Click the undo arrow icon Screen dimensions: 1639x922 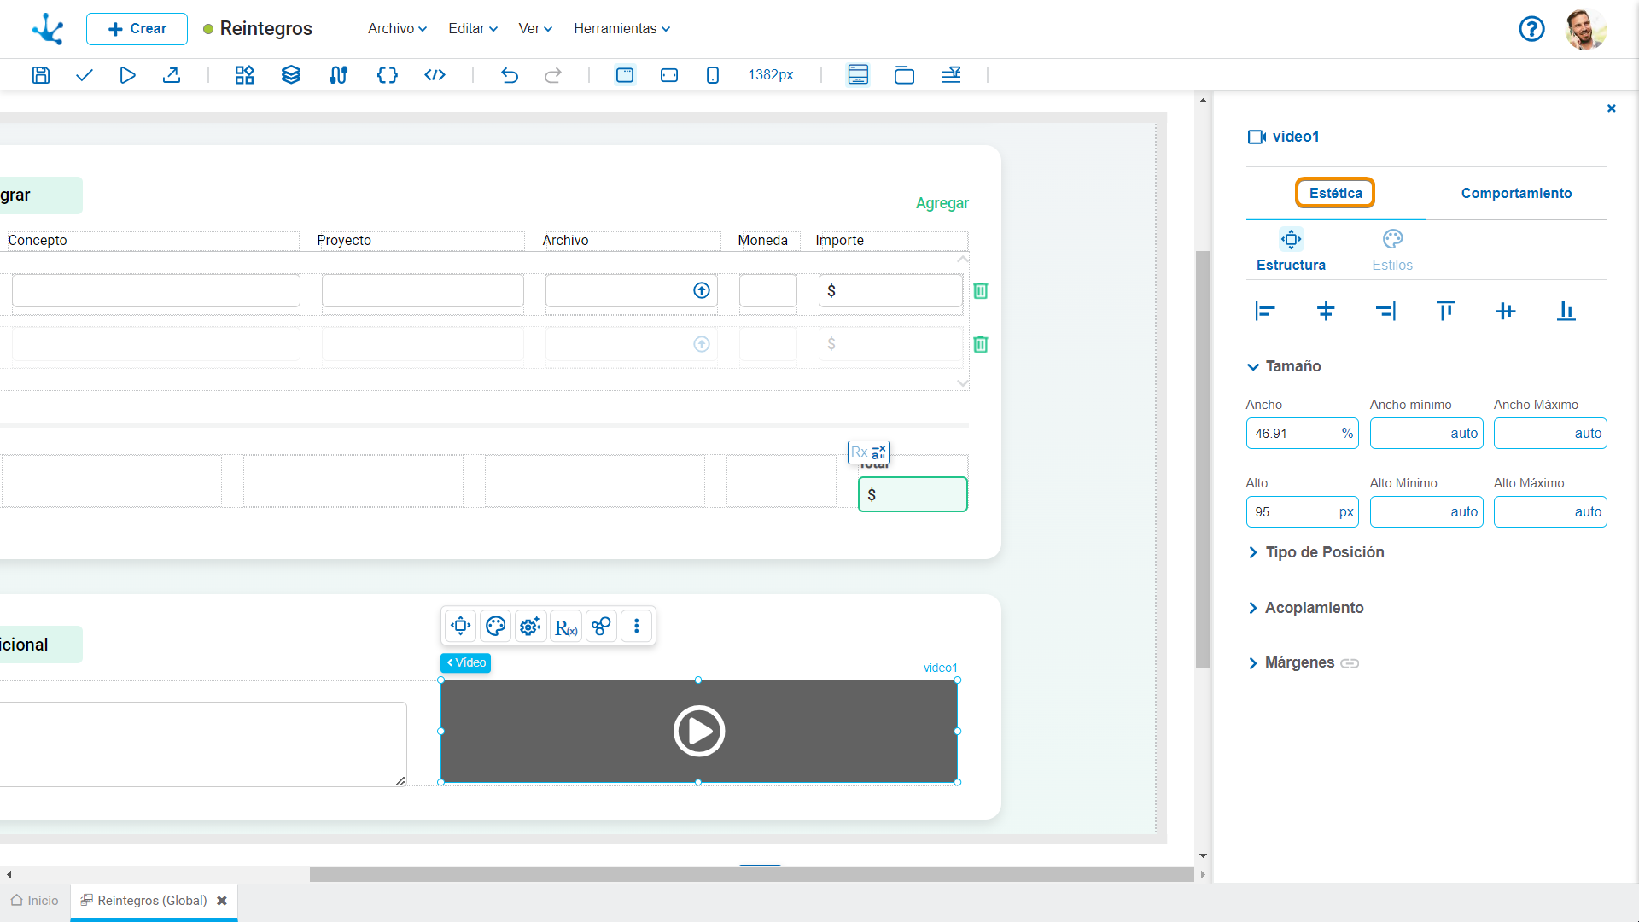509,74
